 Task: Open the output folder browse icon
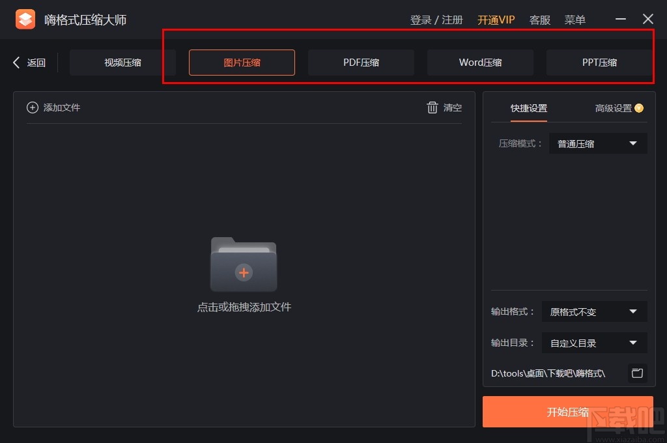637,373
